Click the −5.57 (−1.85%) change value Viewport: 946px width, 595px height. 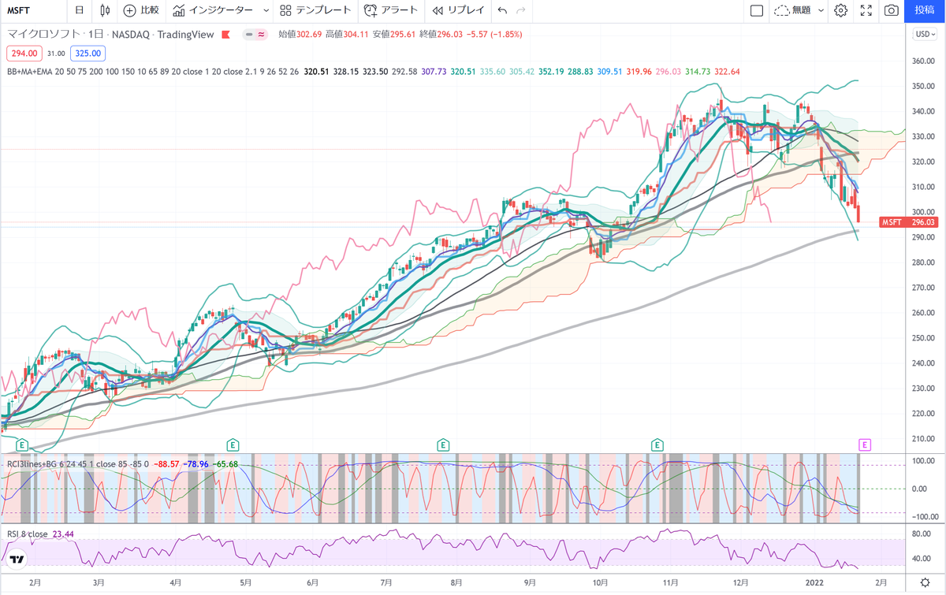pos(493,35)
